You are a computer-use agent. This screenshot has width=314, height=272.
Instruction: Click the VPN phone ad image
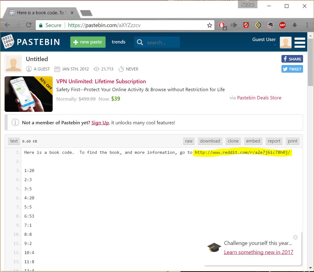pyautogui.click(x=29, y=94)
